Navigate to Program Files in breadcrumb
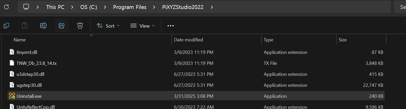 130,7
